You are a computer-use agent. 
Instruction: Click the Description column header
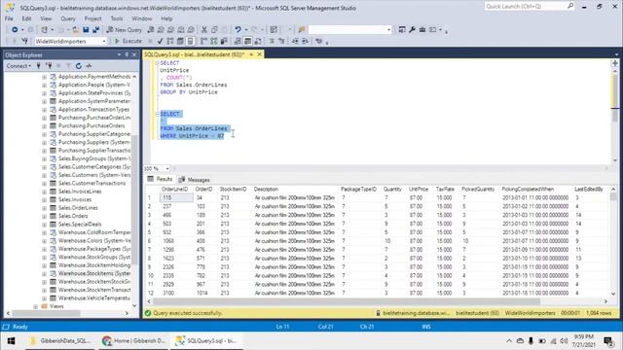click(266, 190)
